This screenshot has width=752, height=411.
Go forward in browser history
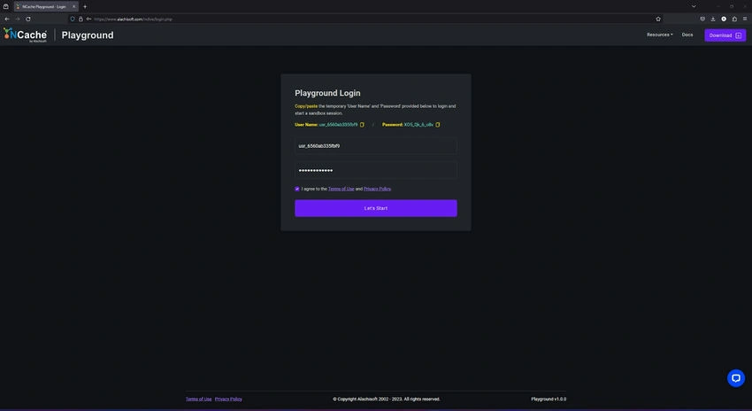pyautogui.click(x=18, y=19)
